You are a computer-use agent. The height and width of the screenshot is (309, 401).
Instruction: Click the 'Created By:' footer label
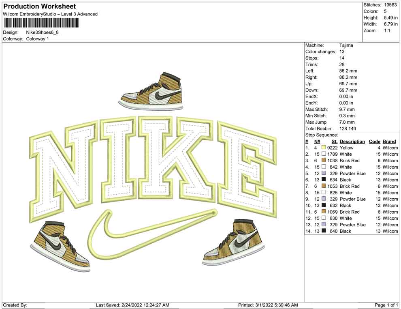point(15,305)
